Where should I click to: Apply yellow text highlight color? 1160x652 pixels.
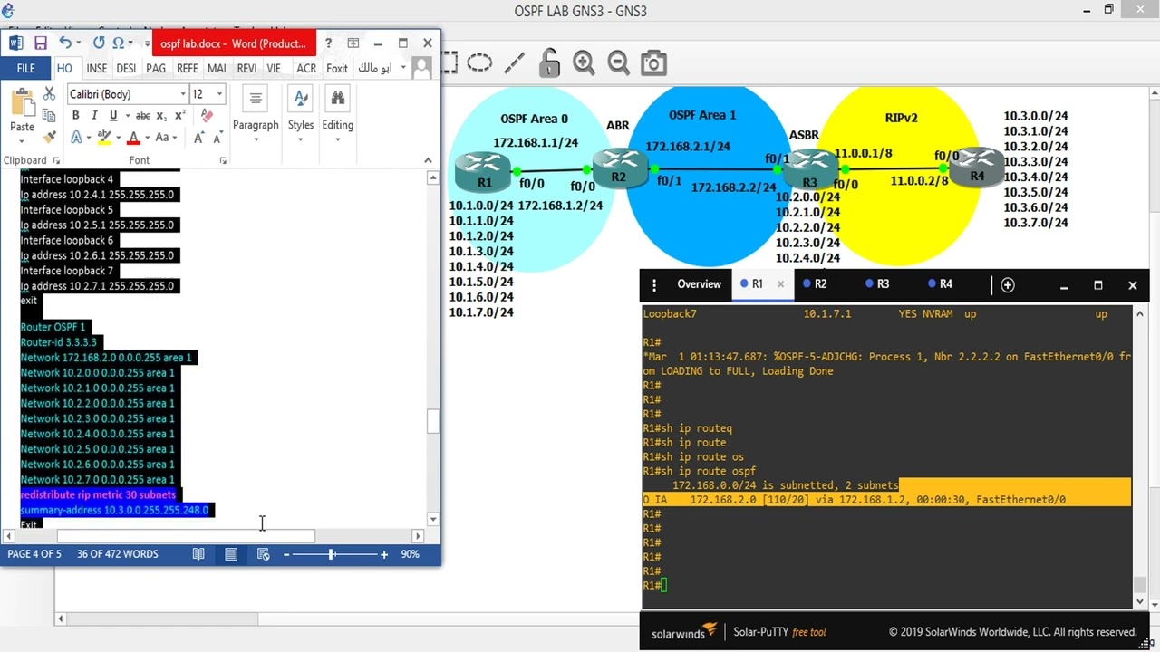point(104,138)
